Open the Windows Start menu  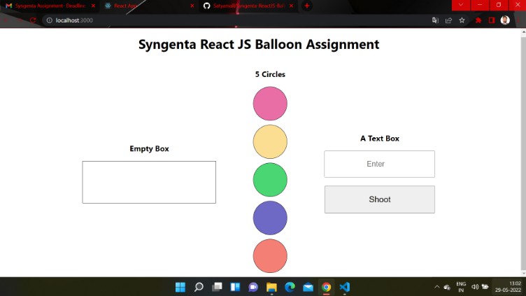(x=180, y=287)
